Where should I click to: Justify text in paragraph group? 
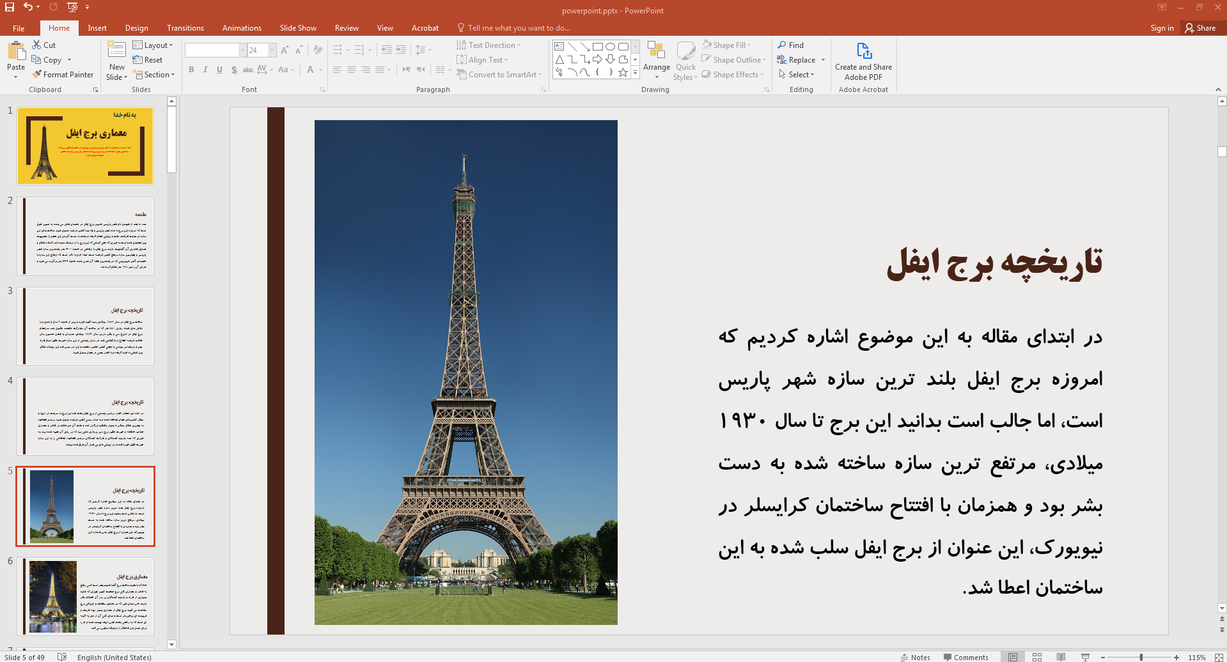click(x=380, y=70)
